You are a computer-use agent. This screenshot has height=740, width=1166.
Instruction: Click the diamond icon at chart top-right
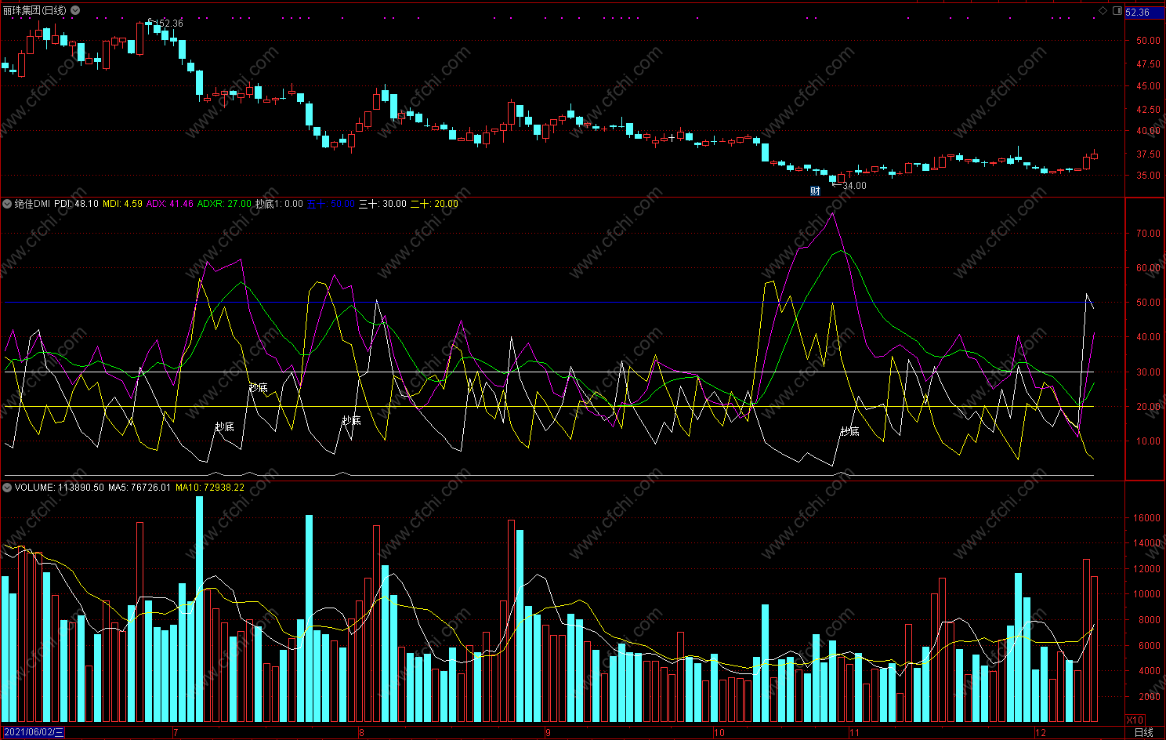(1103, 11)
